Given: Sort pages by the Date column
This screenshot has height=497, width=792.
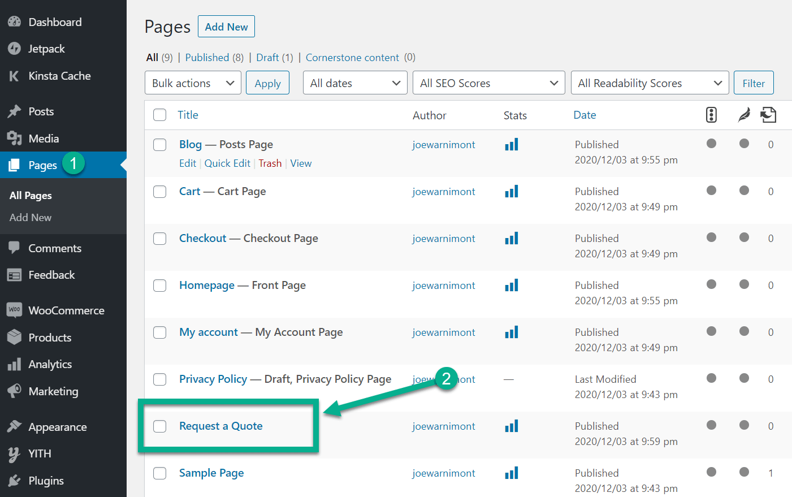Looking at the screenshot, I should tap(585, 115).
